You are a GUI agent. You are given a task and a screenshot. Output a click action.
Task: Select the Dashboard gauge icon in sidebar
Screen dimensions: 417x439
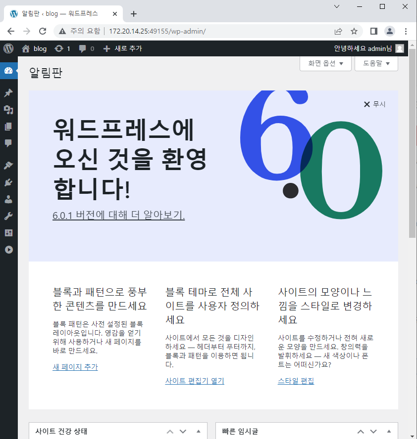[8, 71]
